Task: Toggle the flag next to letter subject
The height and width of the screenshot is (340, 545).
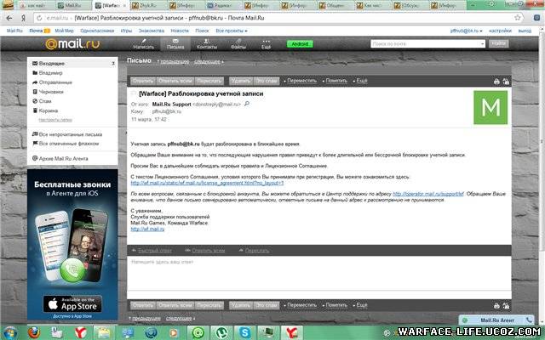Action: pos(134,93)
